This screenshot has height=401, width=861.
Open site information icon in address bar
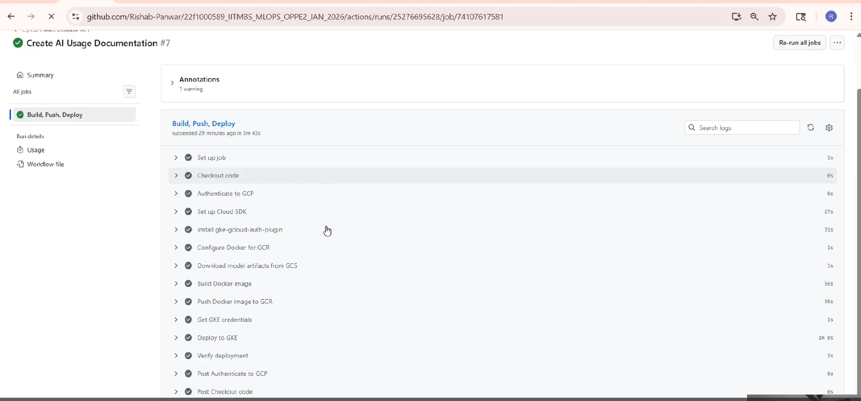(76, 17)
